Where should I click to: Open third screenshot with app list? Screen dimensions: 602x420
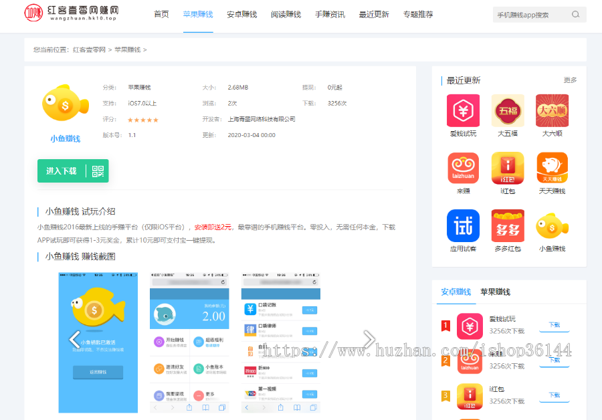(281, 343)
